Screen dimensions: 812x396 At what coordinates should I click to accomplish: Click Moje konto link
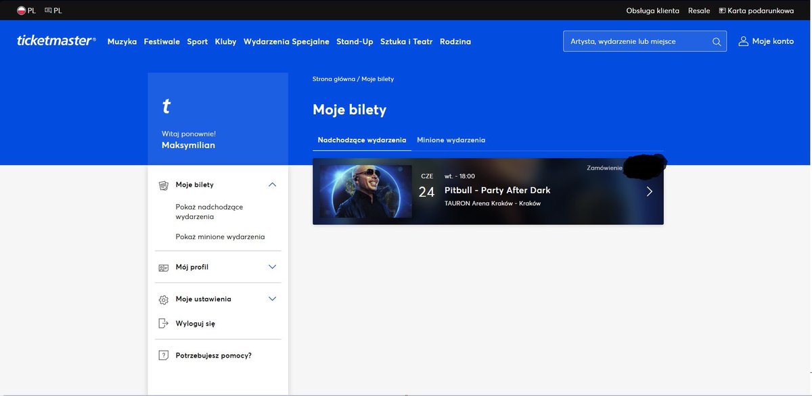[773, 41]
